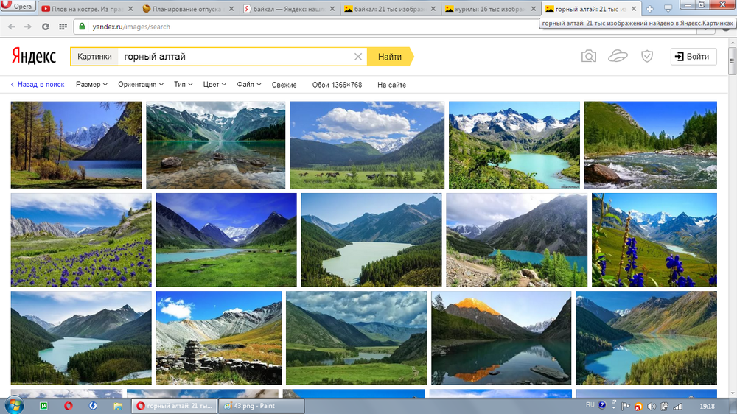Toggle the Свежие filter
This screenshot has height=414, width=737.
coord(284,85)
